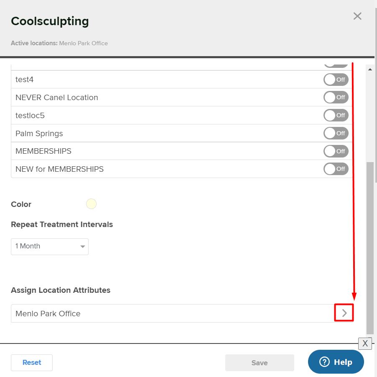Pick the pale yellow Color swatch
The width and height of the screenshot is (377, 377).
[x=92, y=204]
